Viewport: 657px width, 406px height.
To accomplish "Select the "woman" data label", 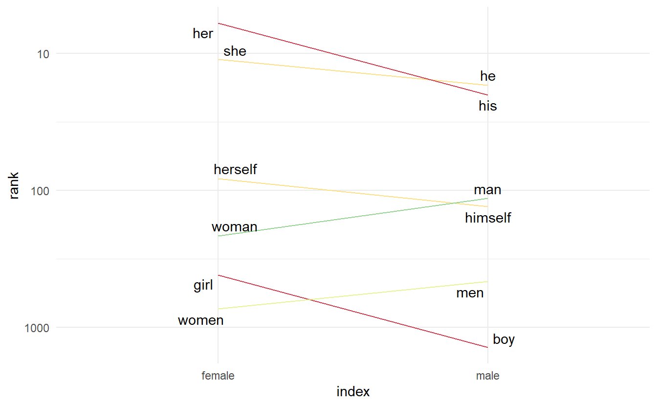I will point(234,227).
